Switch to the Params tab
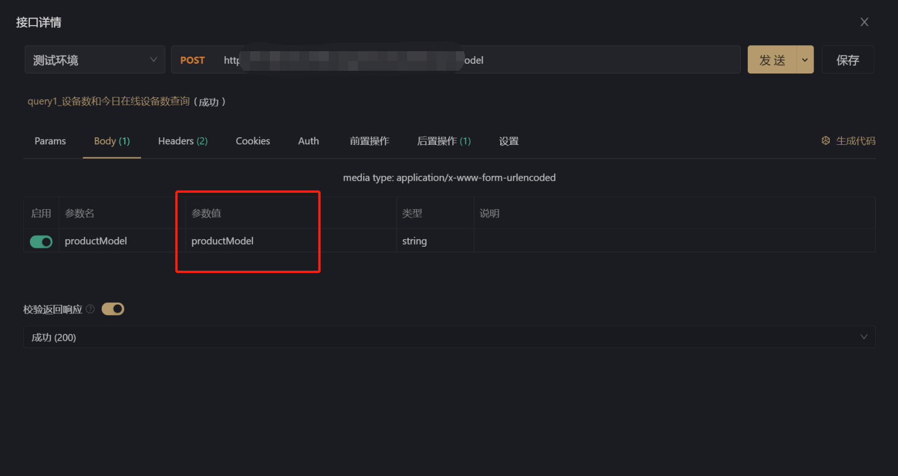This screenshot has width=898, height=476. [50, 141]
